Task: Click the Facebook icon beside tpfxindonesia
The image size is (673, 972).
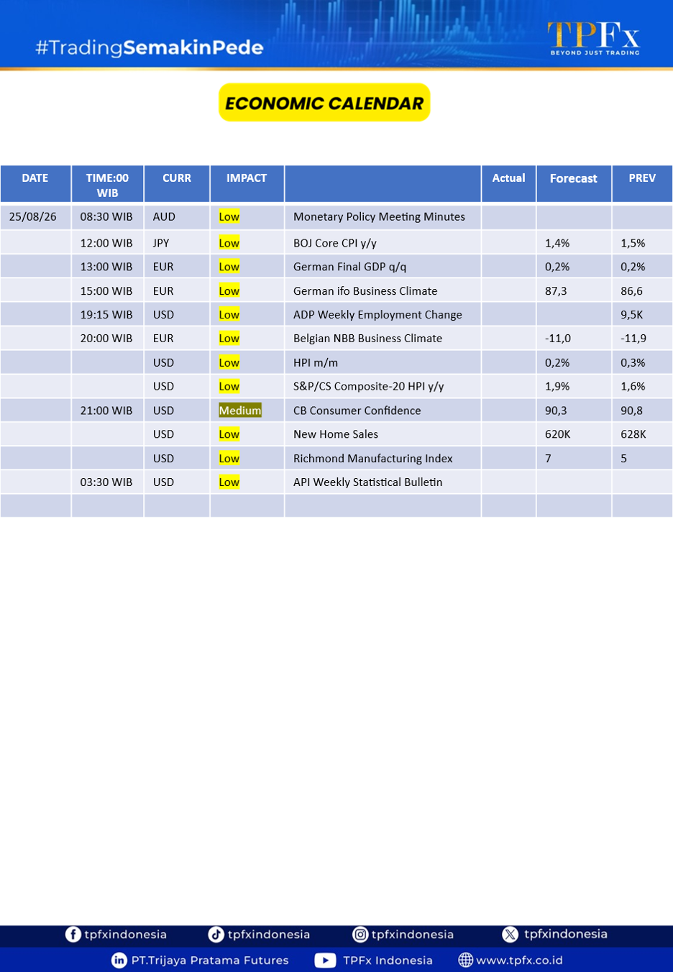Action: [73, 934]
